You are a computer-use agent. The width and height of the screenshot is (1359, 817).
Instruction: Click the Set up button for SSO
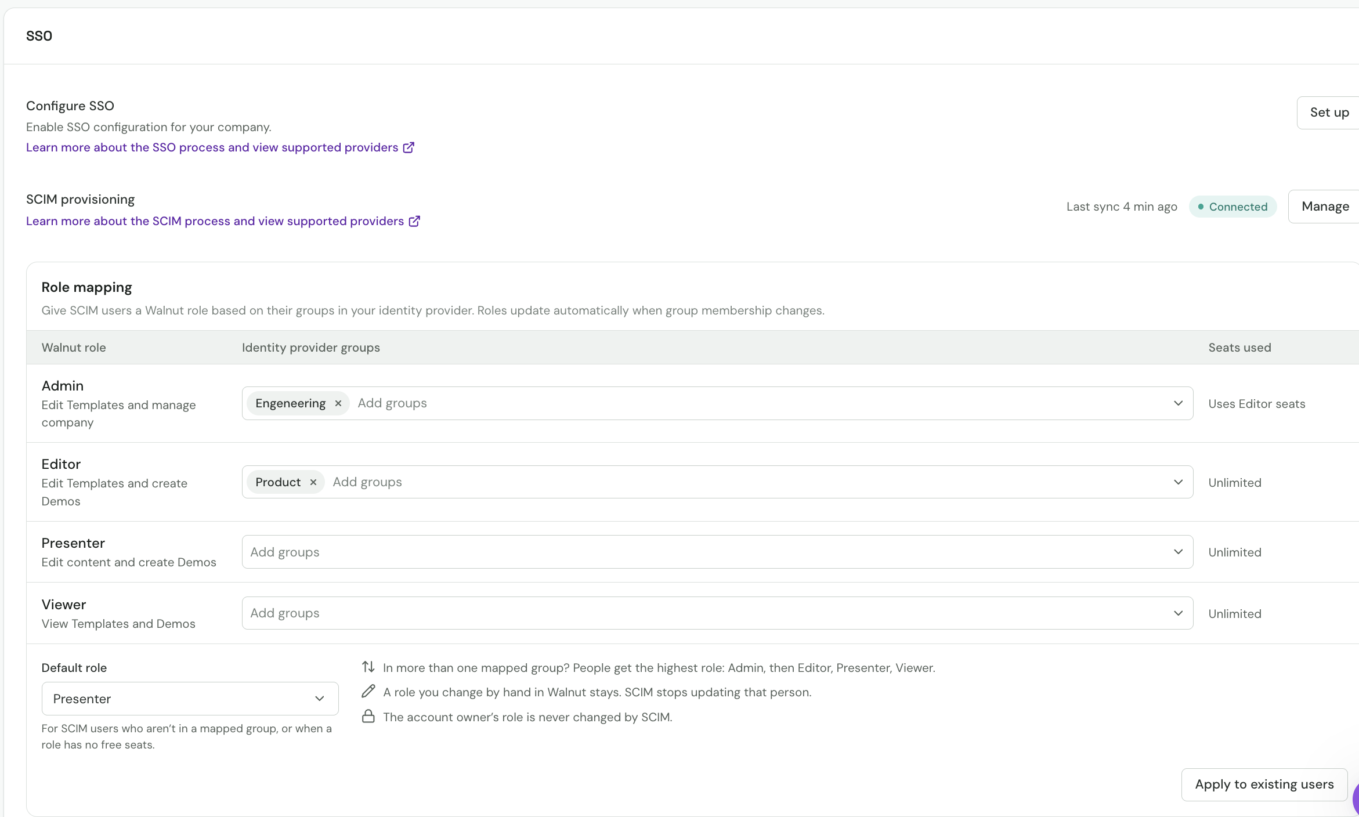coord(1329,113)
